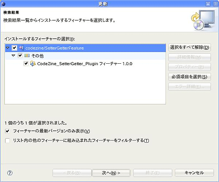Collapse the codezine/SetterGetterFeature tree node
The width and height of the screenshot is (219, 182).
[x=7, y=48]
